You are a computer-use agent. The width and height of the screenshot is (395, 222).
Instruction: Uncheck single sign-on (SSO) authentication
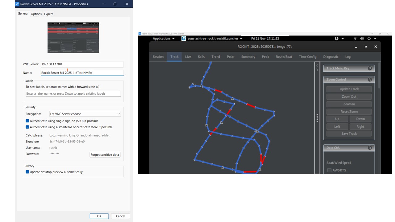click(27, 121)
